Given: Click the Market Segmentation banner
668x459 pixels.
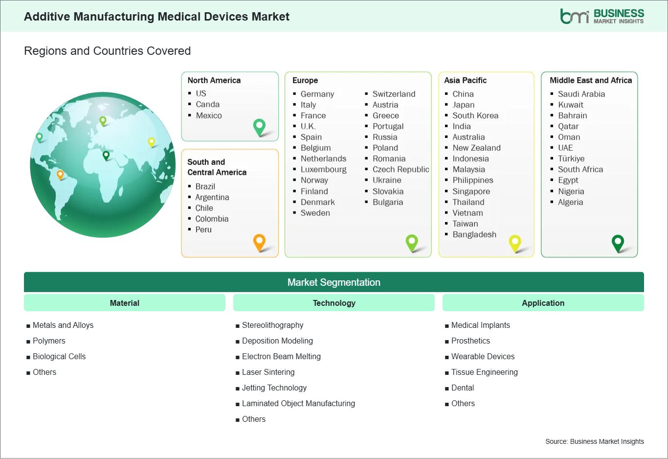Looking at the screenshot, I should click(x=334, y=282).
